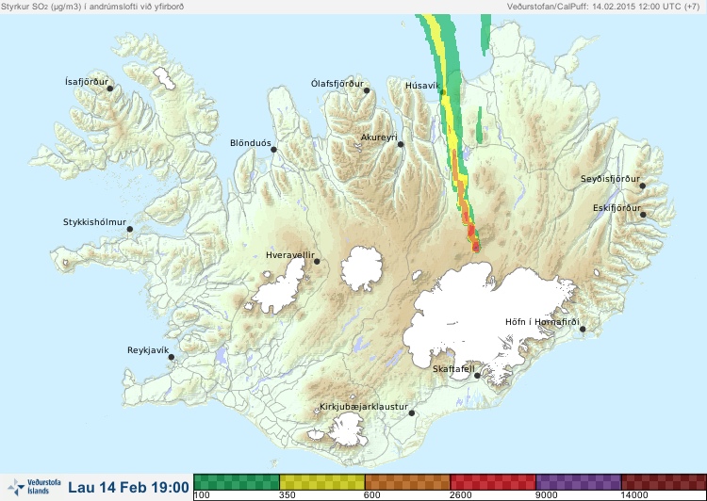Click the green 100 legend swatch
This screenshot has width=707, height=501.
[x=237, y=482]
